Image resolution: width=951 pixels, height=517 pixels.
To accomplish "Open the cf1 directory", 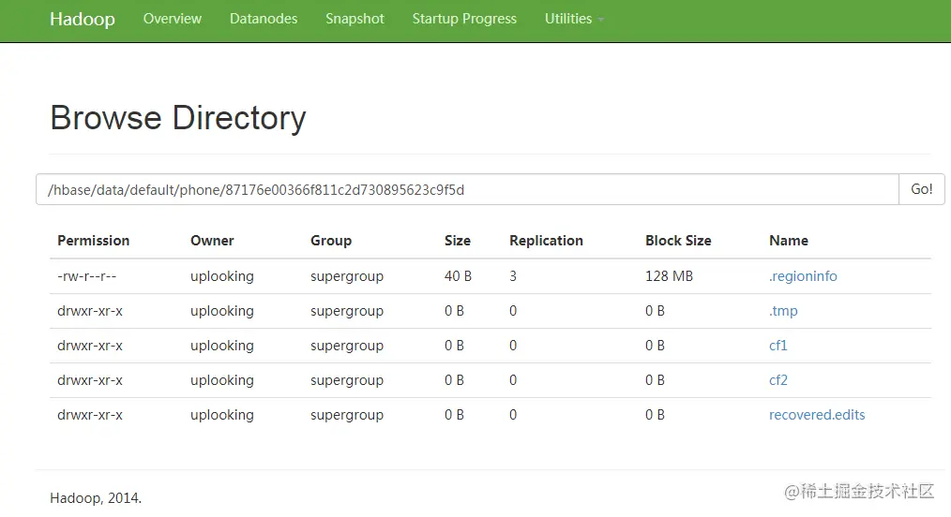I will click(778, 346).
